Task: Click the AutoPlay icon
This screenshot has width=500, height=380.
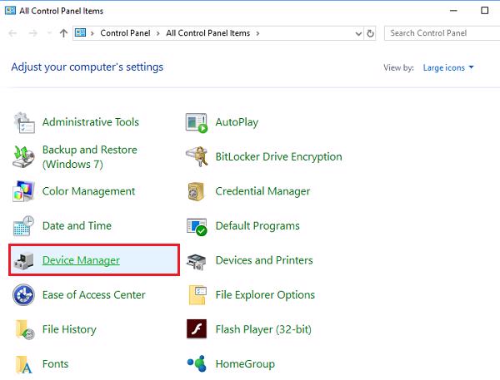Action: click(x=197, y=122)
